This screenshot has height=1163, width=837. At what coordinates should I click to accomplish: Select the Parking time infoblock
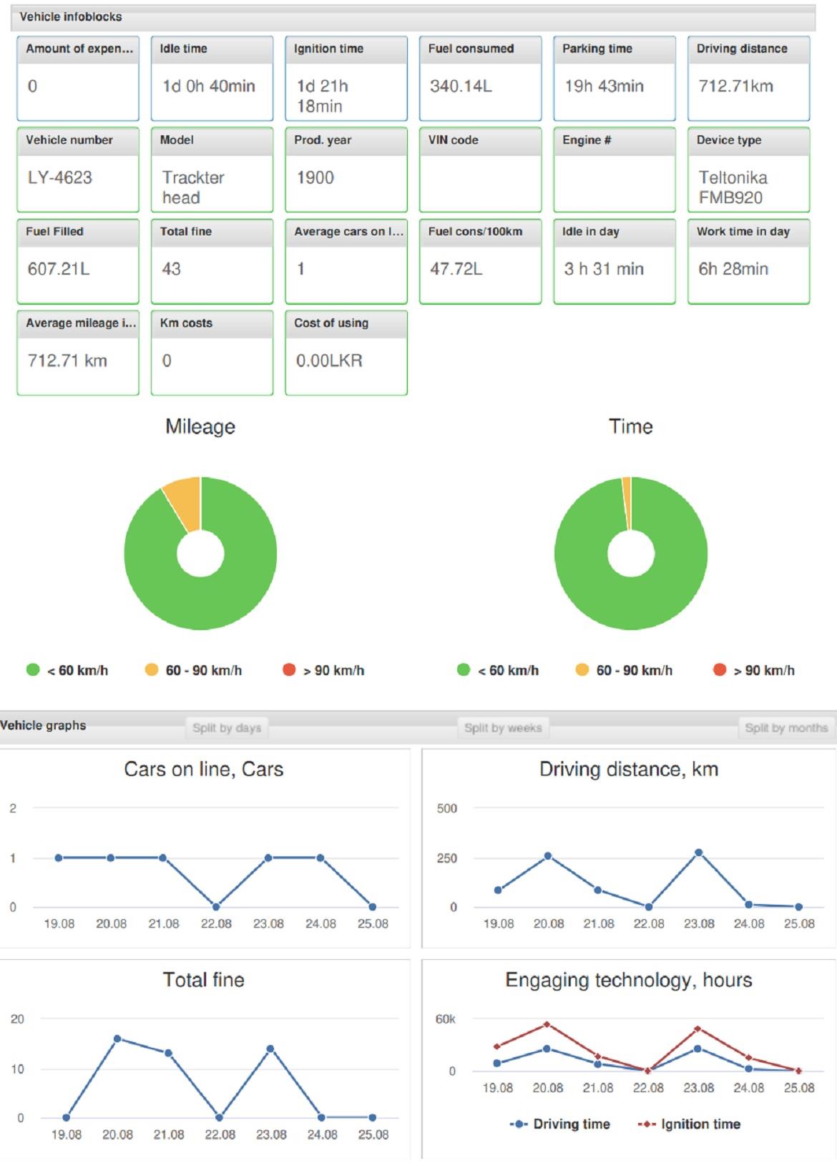coord(615,79)
